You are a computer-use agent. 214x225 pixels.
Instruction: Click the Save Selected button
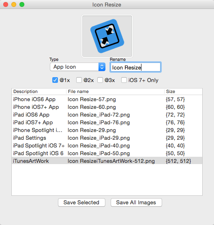coord(81,203)
